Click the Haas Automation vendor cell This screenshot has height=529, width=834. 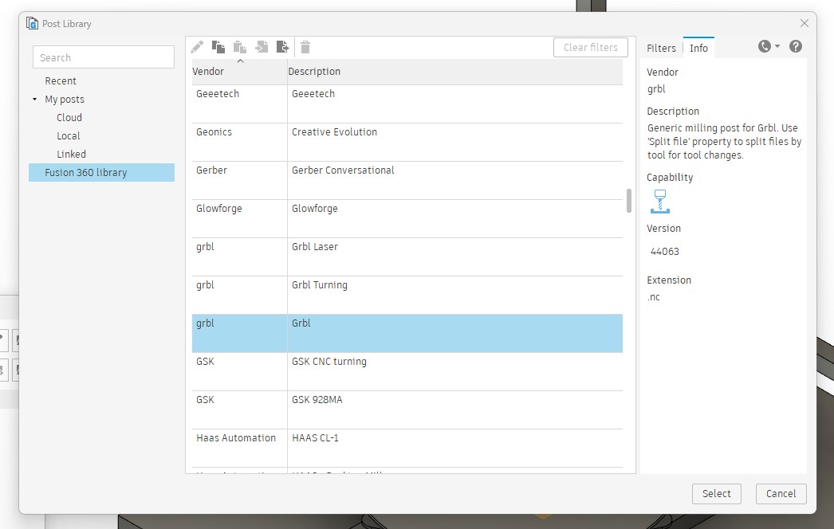point(239,449)
